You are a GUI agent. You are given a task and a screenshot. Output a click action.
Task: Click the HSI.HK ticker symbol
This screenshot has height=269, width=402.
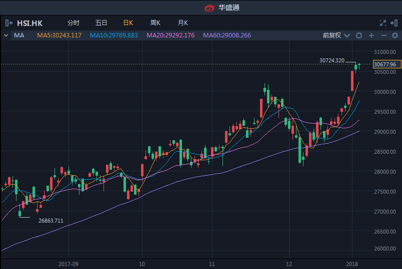coord(30,23)
